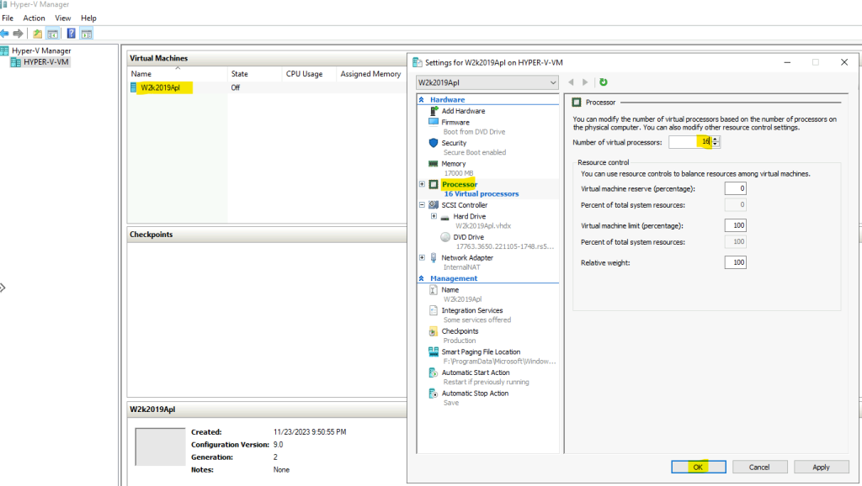Expand the Hard Drive tree node

pyautogui.click(x=434, y=216)
